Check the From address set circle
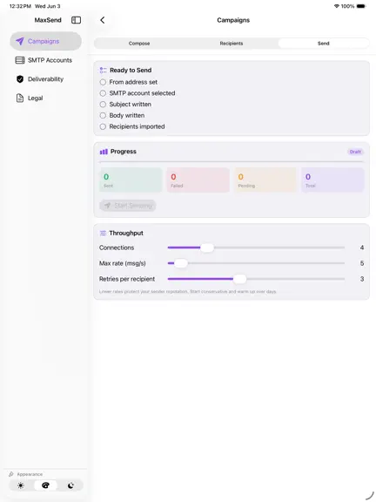Viewport: 376px width, 502px height. [103, 82]
